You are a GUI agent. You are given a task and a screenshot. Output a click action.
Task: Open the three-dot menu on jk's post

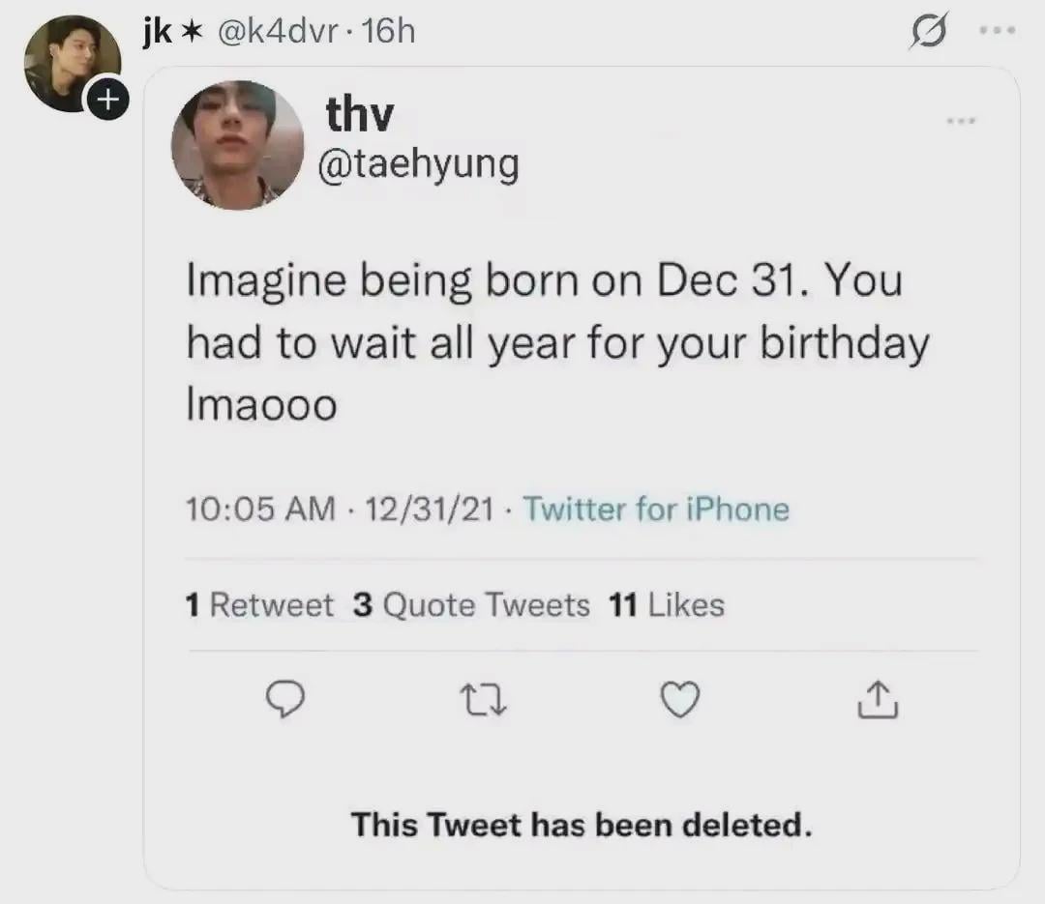997,31
